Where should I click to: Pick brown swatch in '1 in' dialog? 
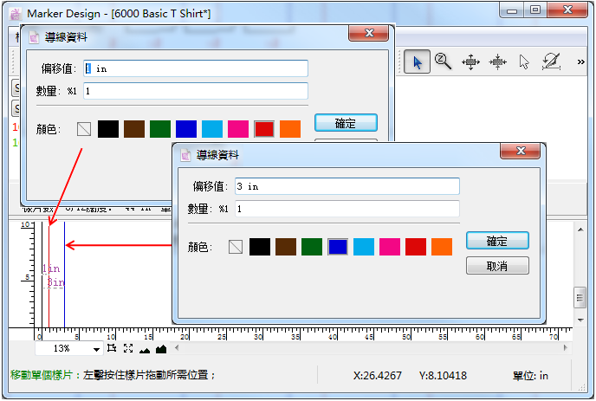(134, 129)
